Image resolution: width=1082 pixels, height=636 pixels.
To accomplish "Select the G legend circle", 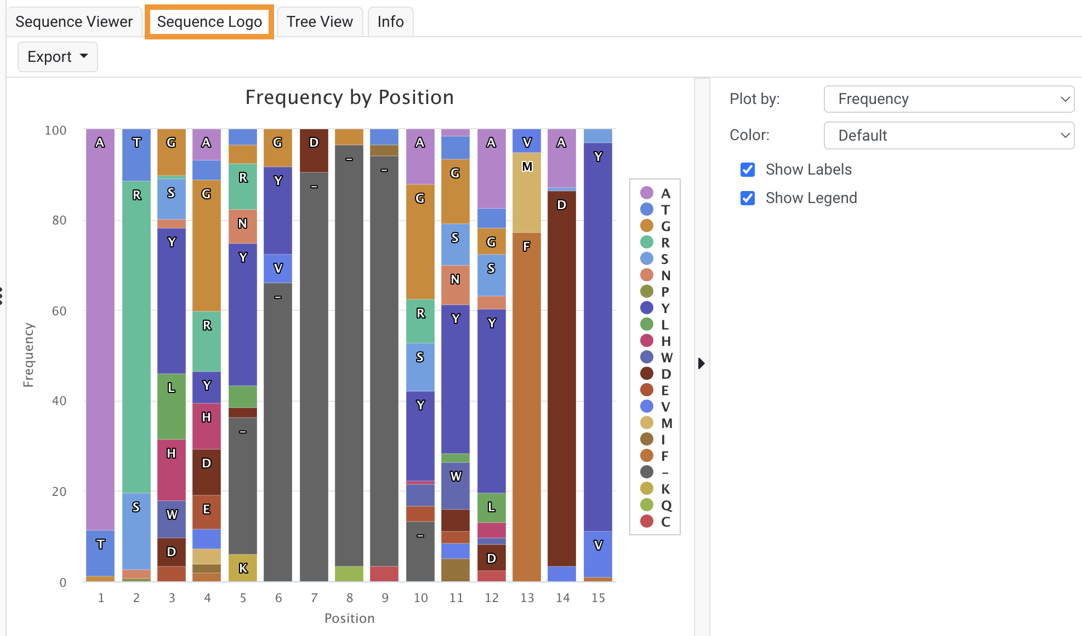I will click(647, 226).
